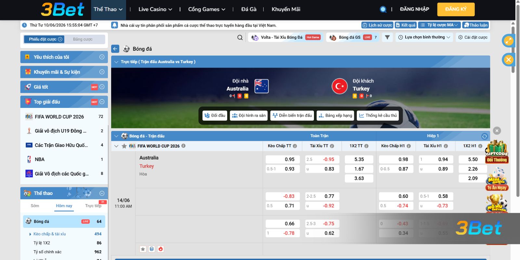Click Đối đầu match button
520x260 pixels.
coord(215,115)
